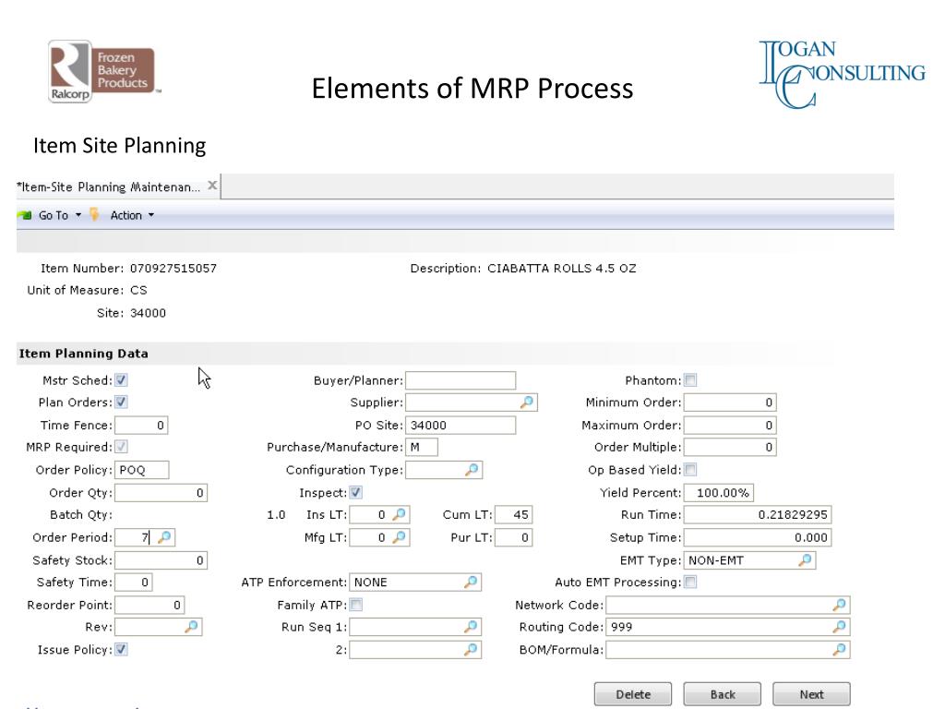
Task: Click the Time Fence input field
Action: click(x=141, y=425)
